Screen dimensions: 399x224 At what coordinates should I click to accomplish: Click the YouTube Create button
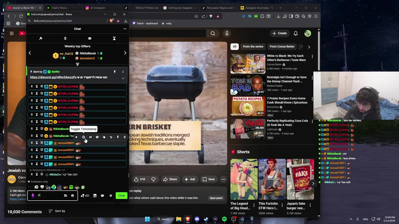pos(279,33)
